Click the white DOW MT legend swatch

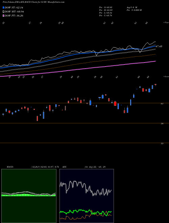point(3,12)
